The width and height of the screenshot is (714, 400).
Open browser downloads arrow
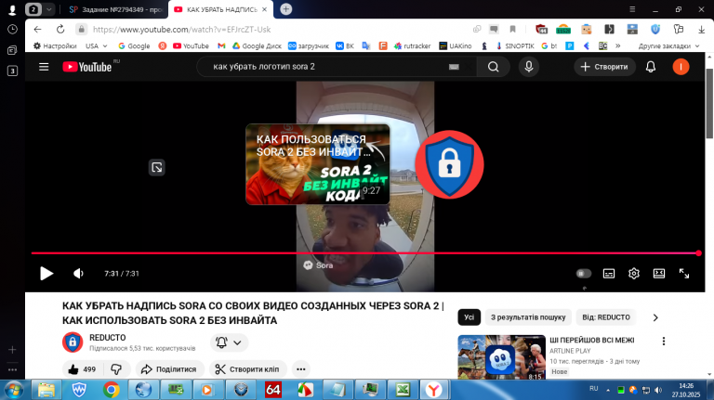coord(701,29)
